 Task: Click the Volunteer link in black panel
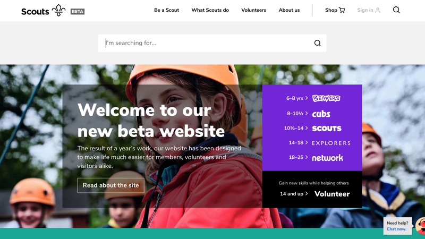(332, 194)
